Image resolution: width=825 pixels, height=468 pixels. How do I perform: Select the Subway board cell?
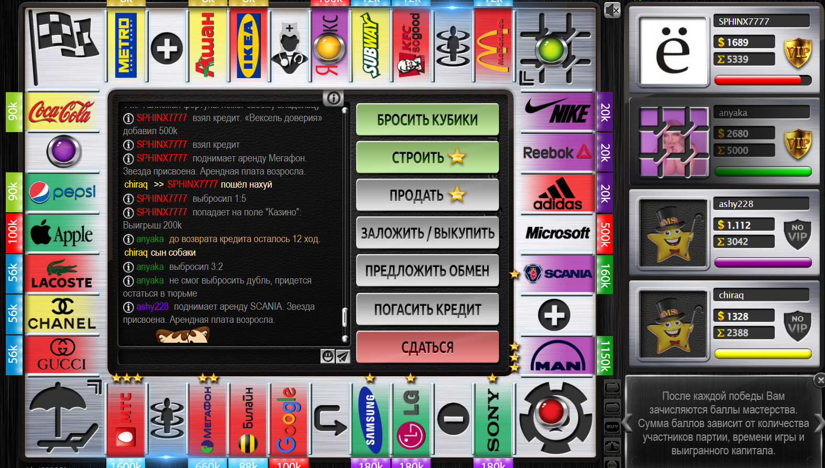pos(371,46)
